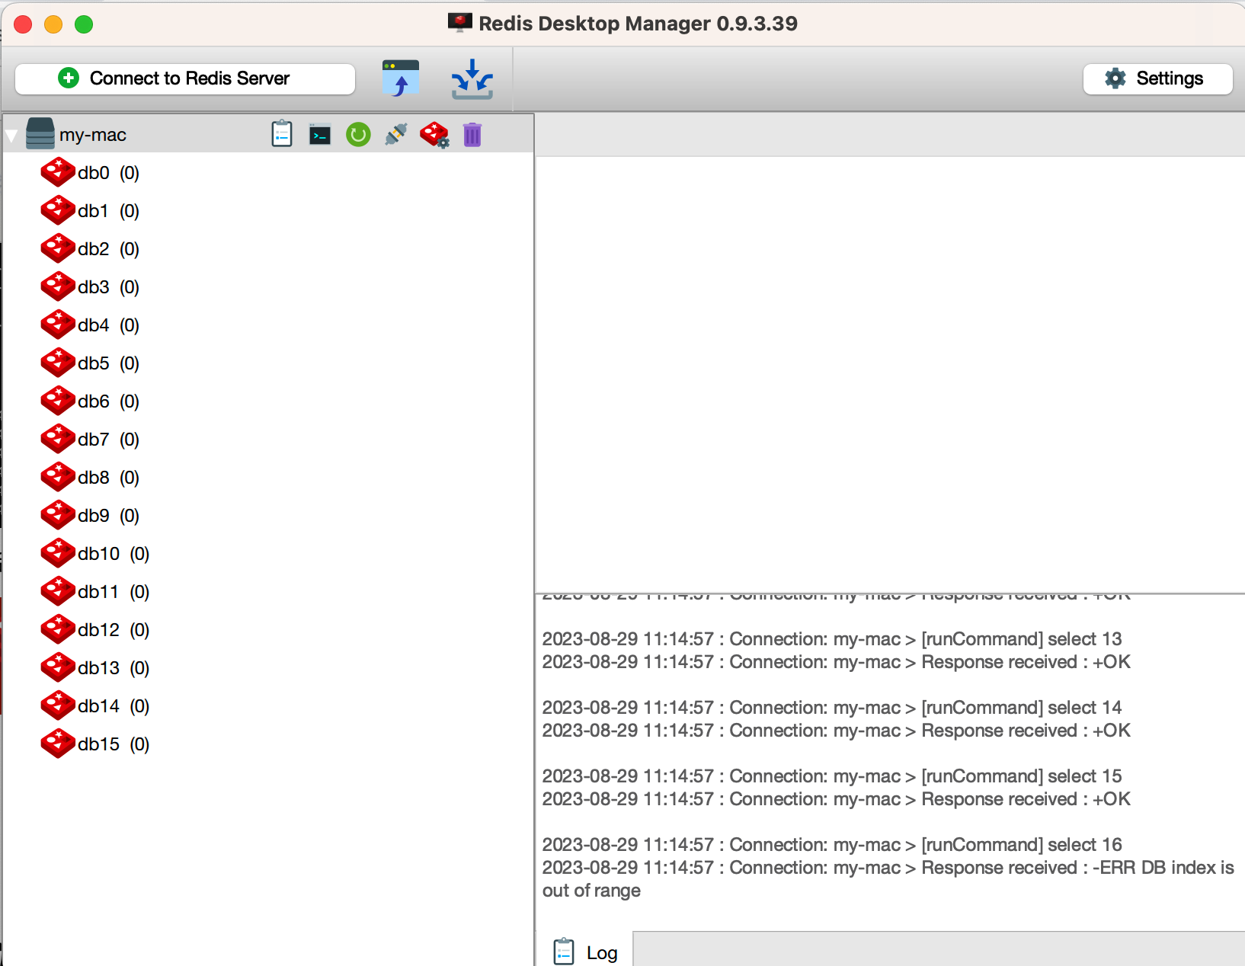Click the 'select 13' runCommand log line
The width and height of the screenshot is (1245, 966).
832,639
